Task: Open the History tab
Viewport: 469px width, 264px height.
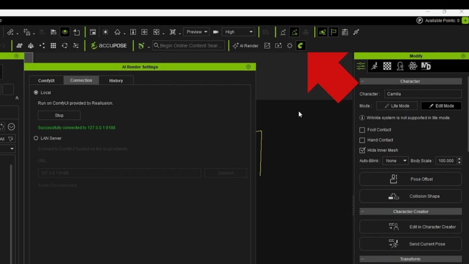Action: [x=116, y=81]
